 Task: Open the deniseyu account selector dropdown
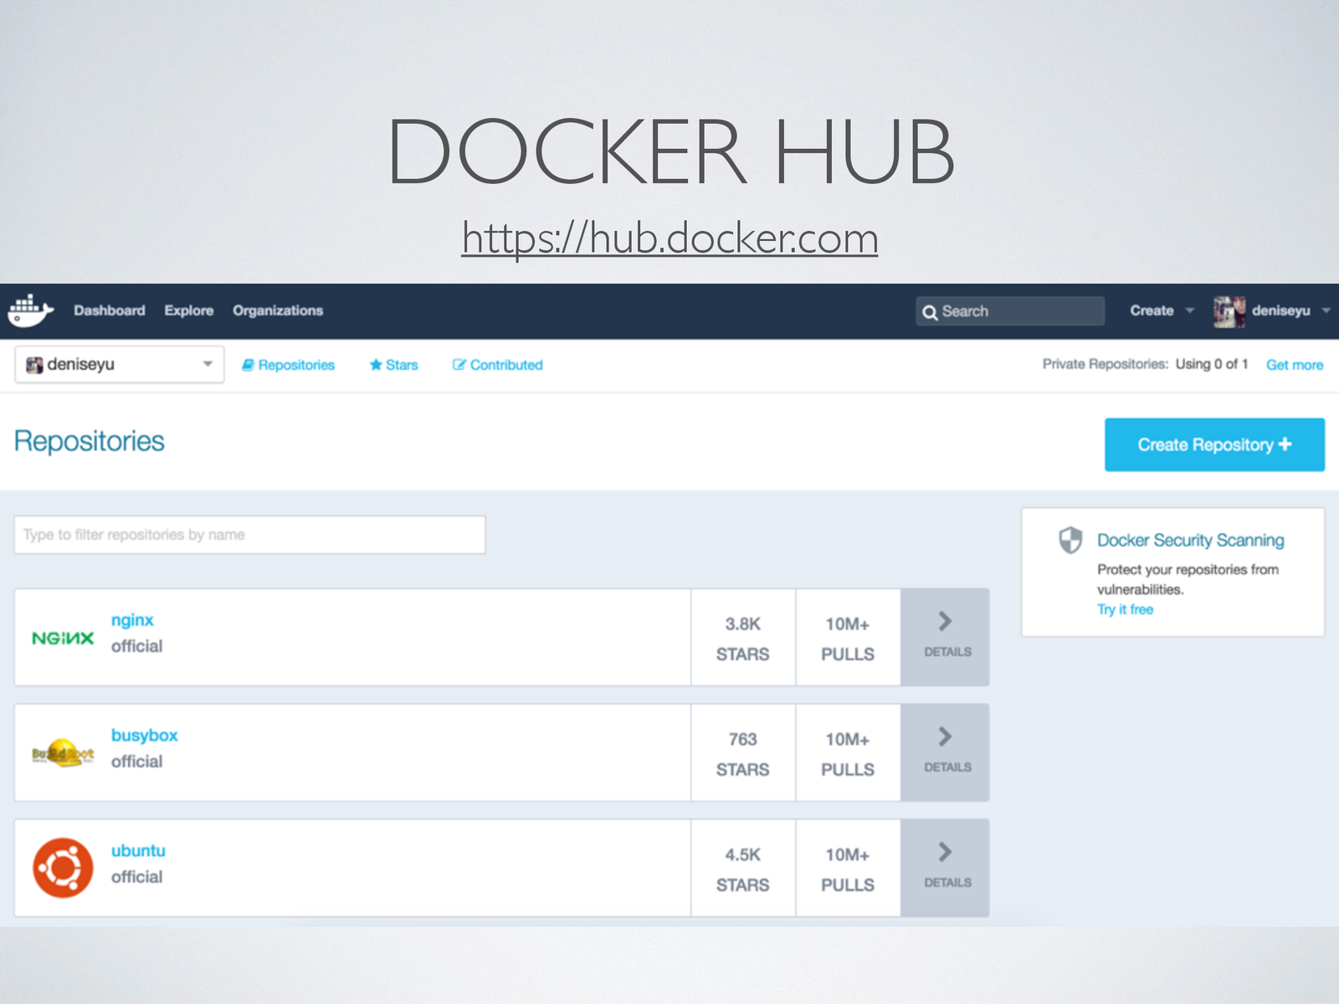120,365
